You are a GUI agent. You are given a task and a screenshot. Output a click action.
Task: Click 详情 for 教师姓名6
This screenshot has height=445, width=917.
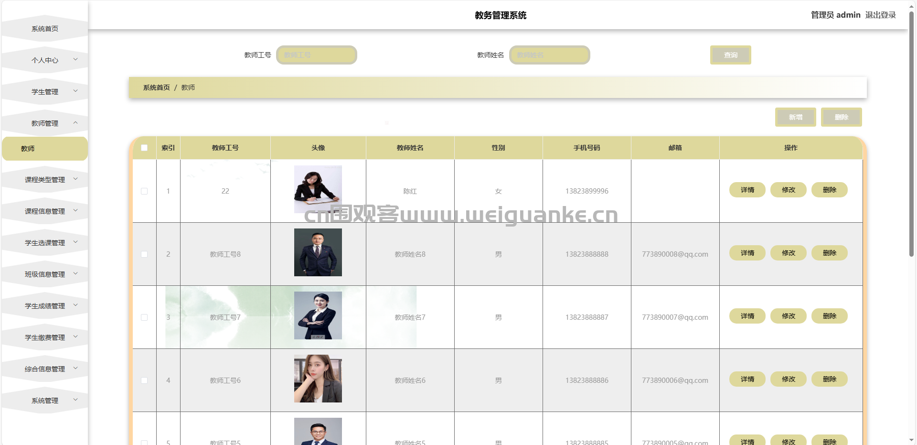click(747, 379)
